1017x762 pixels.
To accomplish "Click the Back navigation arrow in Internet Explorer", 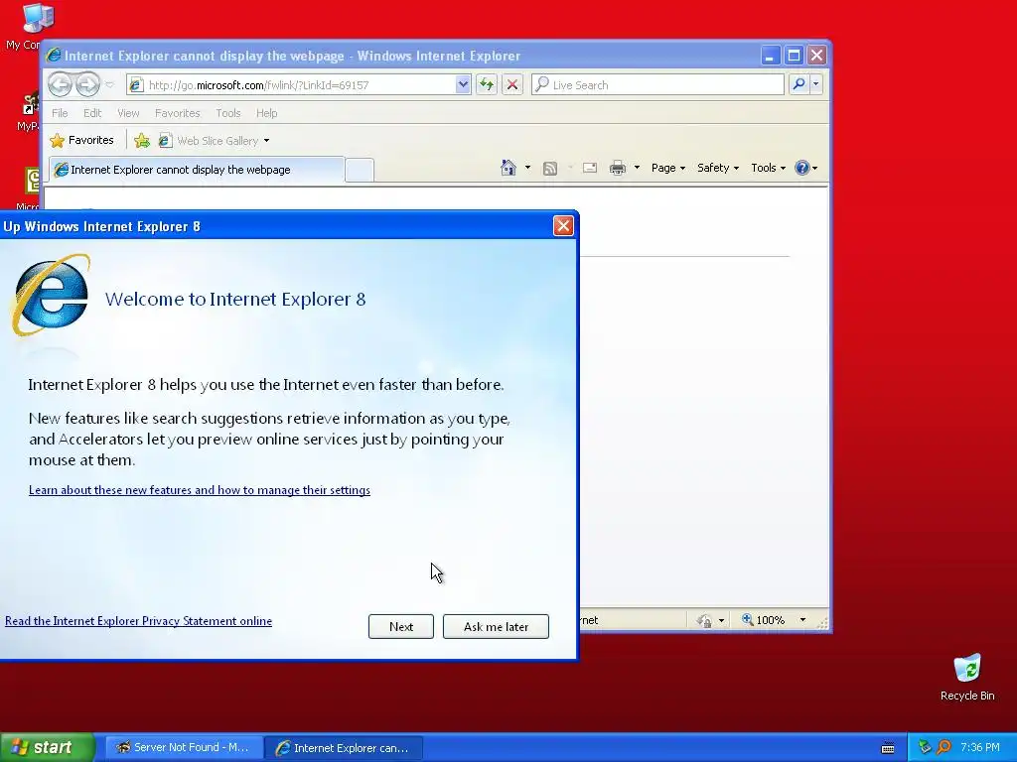I will [60, 84].
